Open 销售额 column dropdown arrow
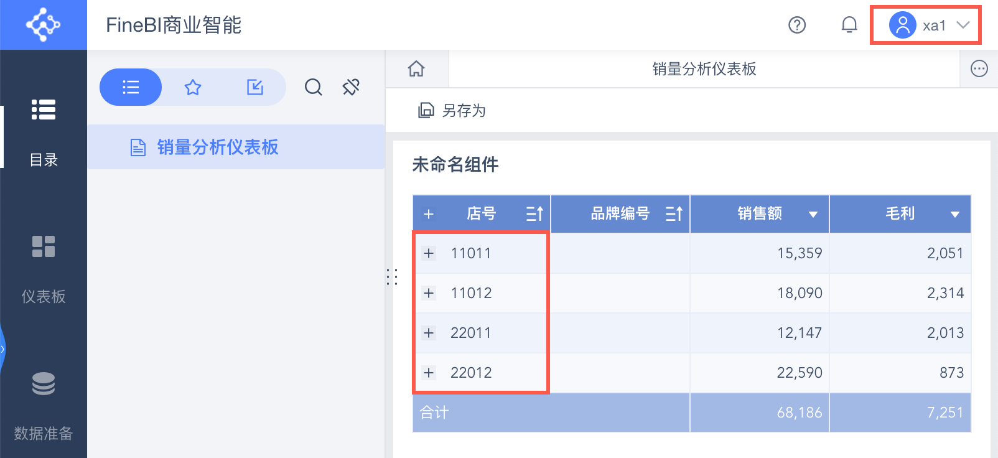998x458 pixels. [x=813, y=215]
